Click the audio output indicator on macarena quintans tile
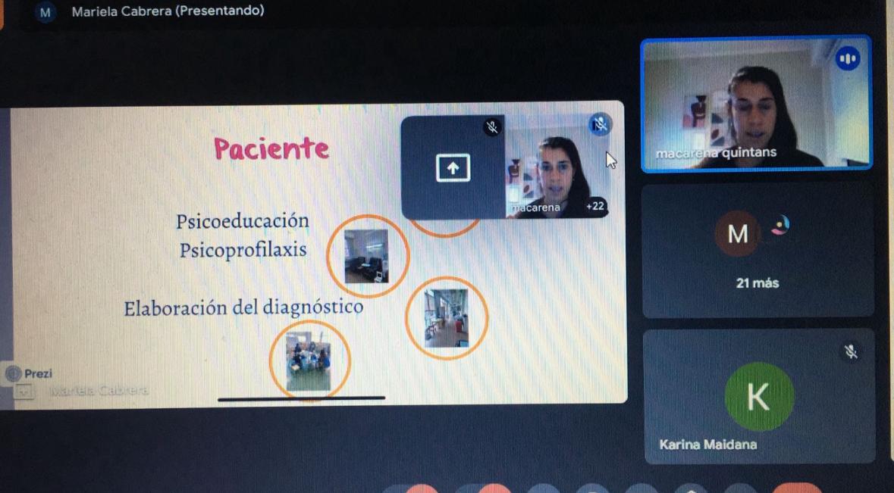The height and width of the screenshot is (493, 894). 847,57
